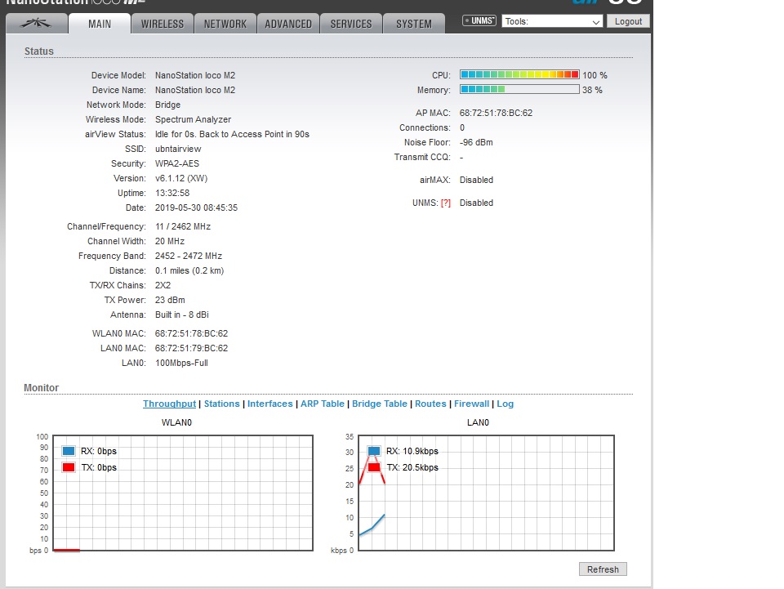Open the SYSTEM tab

[x=414, y=24]
